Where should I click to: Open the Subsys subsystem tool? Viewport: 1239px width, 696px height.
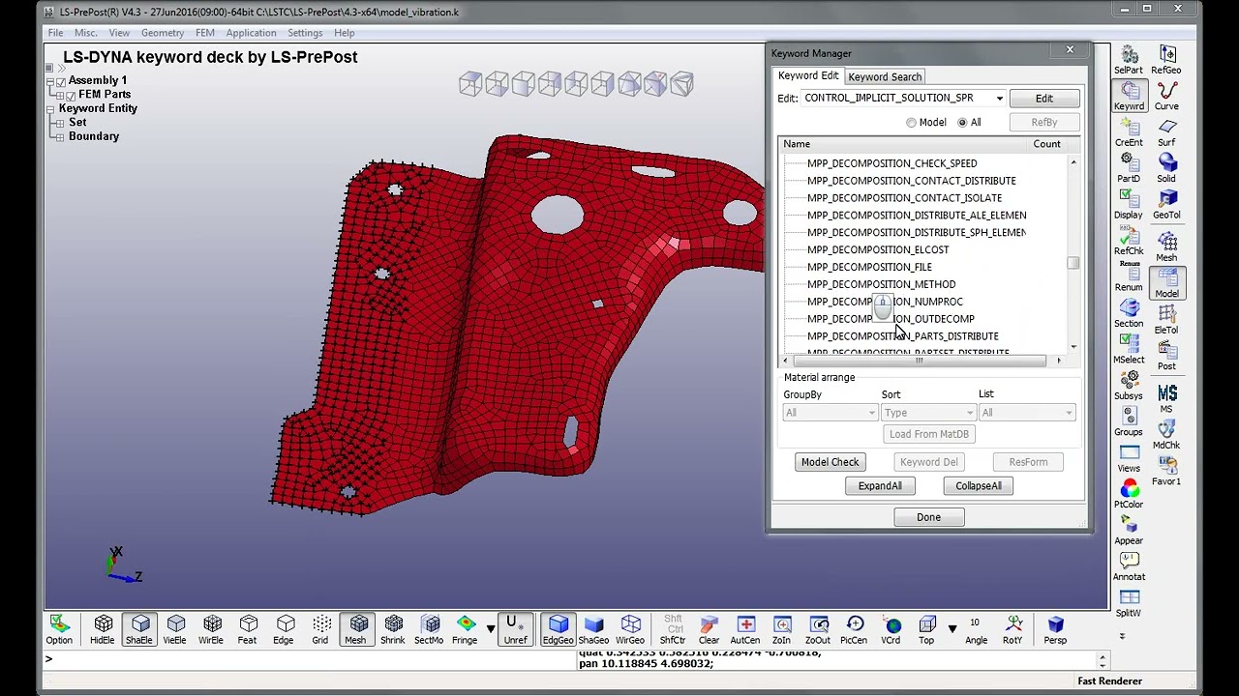pos(1129,385)
